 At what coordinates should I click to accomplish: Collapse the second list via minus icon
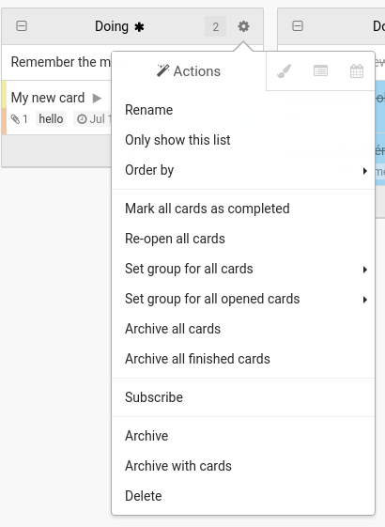click(x=298, y=26)
